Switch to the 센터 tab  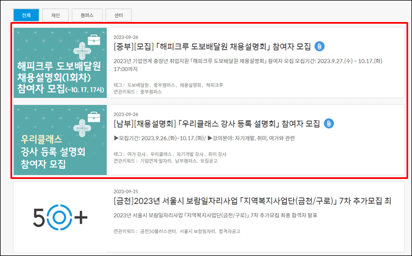click(x=119, y=15)
